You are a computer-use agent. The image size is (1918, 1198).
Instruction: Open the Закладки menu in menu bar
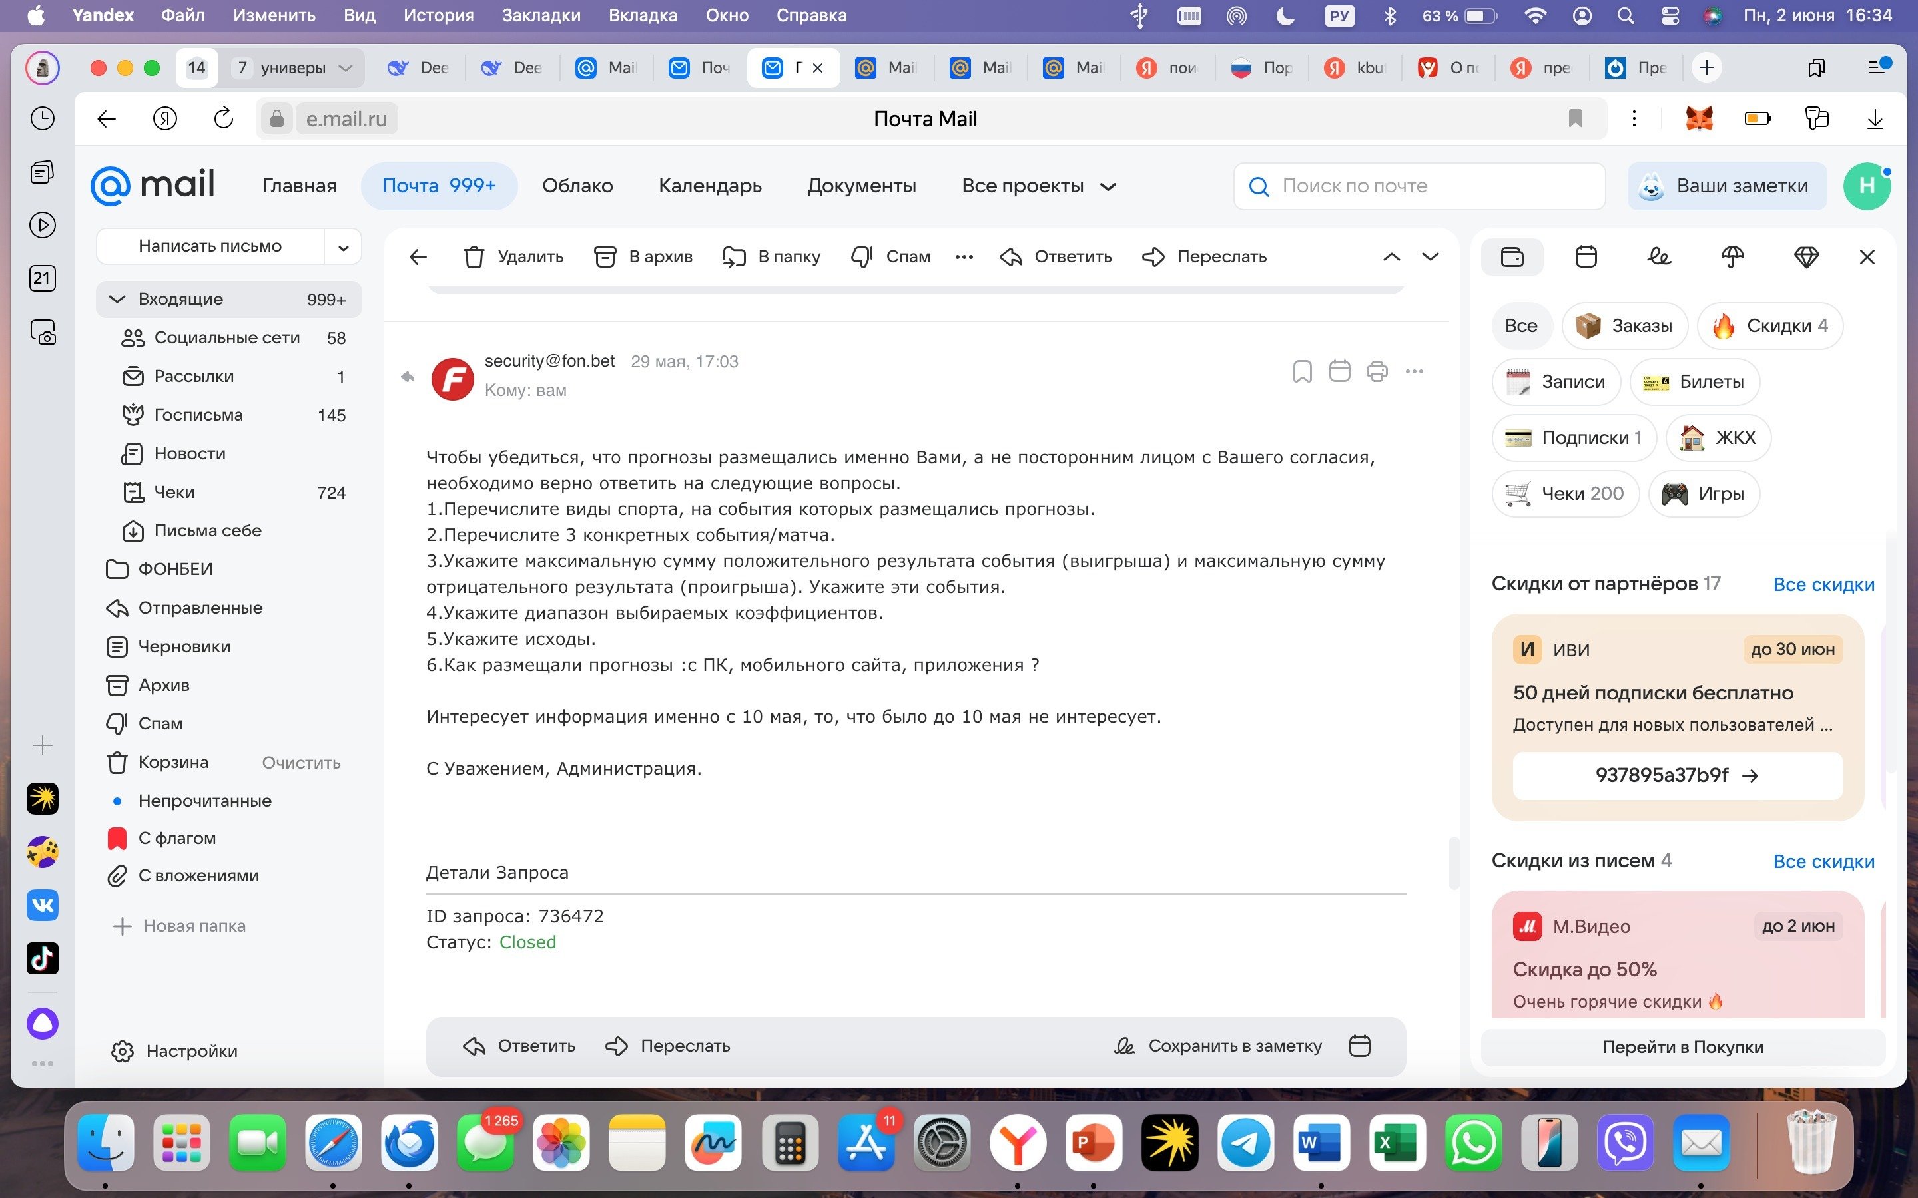541,16
